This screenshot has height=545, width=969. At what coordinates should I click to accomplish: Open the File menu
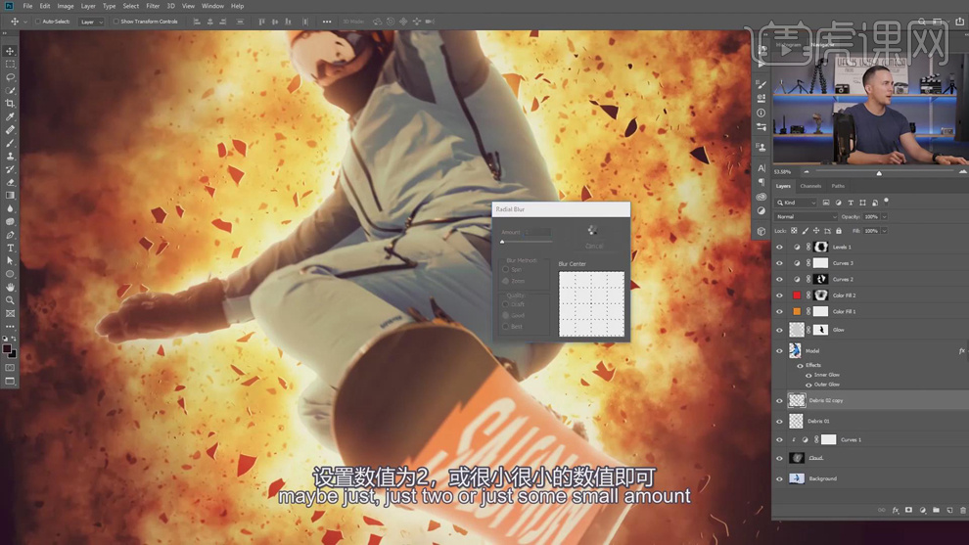coord(27,6)
